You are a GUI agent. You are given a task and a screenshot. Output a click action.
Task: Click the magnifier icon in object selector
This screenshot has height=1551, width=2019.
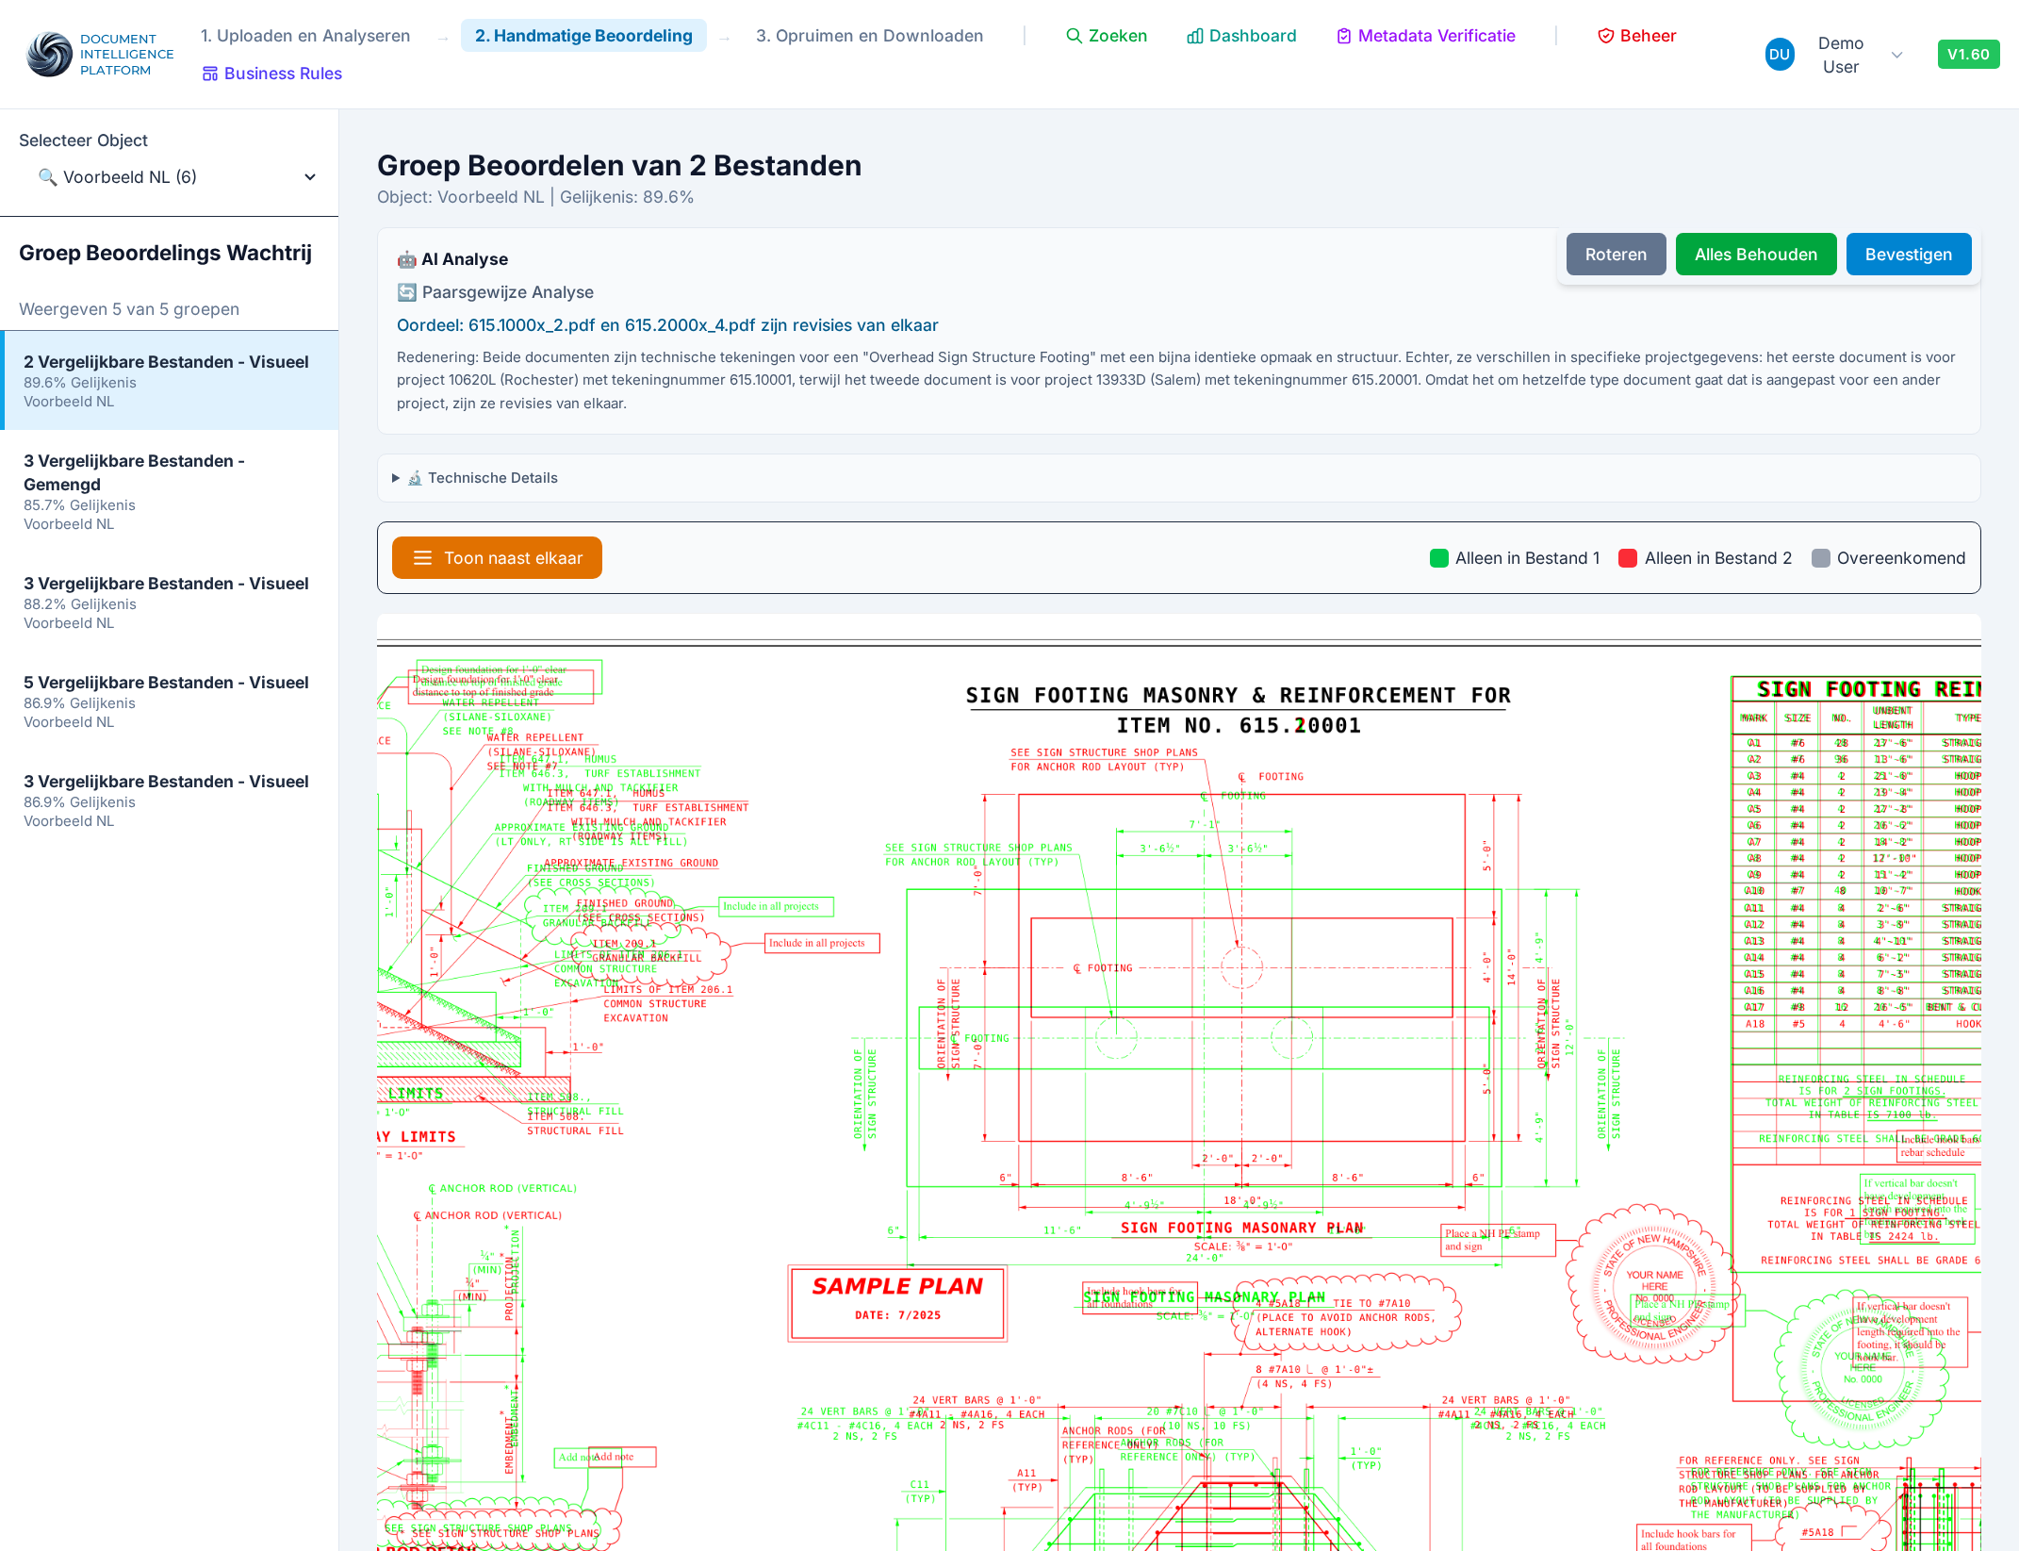tap(47, 177)
